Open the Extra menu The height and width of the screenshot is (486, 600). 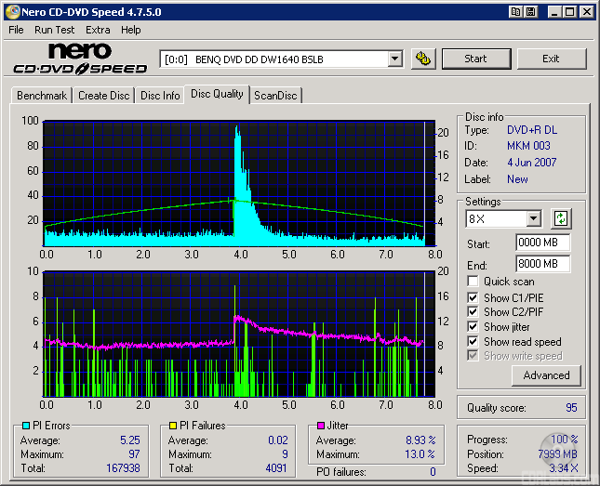[x=98, y=30]
